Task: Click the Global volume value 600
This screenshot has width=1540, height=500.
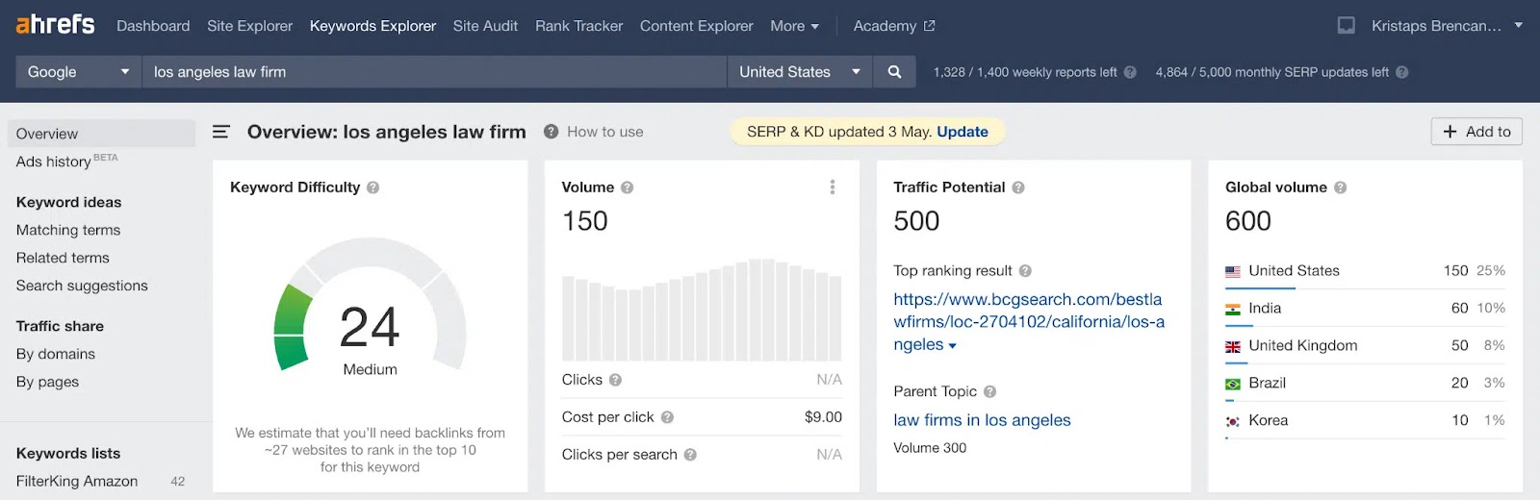Action: tap(1248, 221)
